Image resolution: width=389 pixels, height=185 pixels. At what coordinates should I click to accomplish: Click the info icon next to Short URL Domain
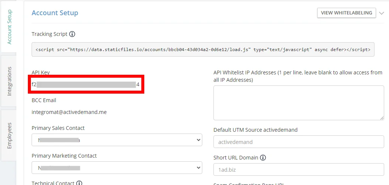tap(263, 157)
